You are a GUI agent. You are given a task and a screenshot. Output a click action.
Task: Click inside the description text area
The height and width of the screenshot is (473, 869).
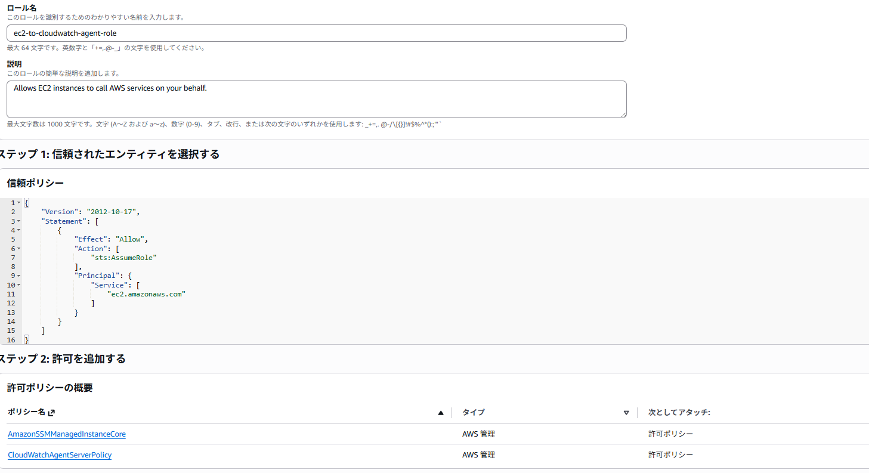(316, 99)
